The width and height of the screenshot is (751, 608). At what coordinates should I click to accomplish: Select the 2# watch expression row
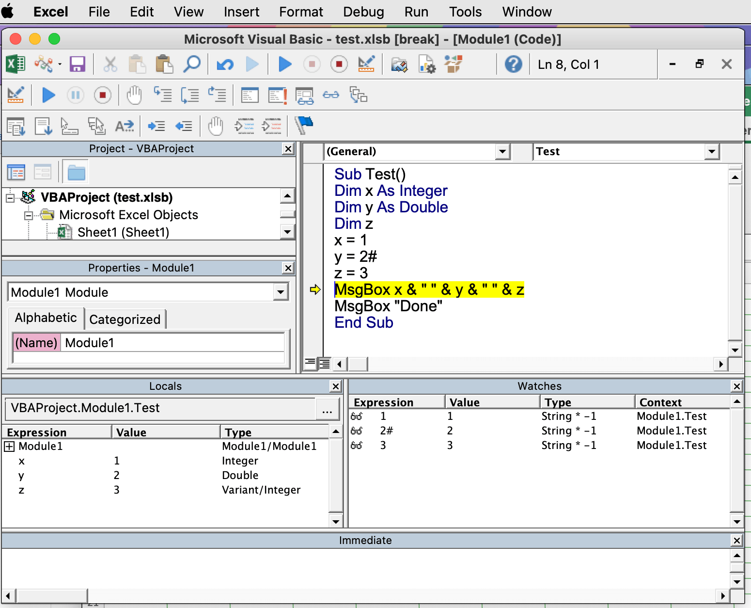(x=539, y=431)
